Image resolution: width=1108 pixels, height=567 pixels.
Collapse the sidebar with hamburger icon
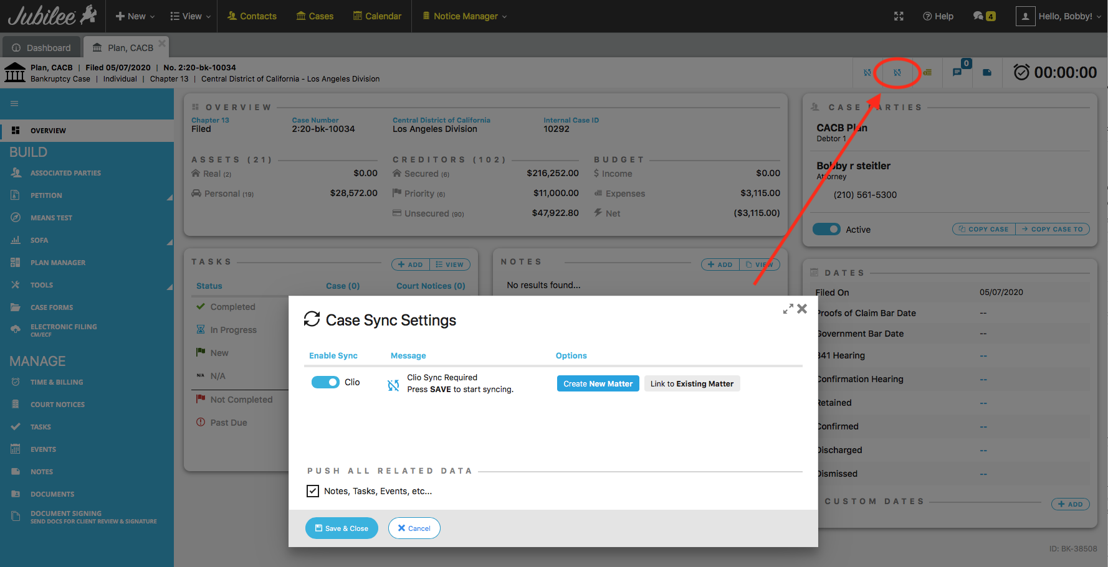[14, 103]
